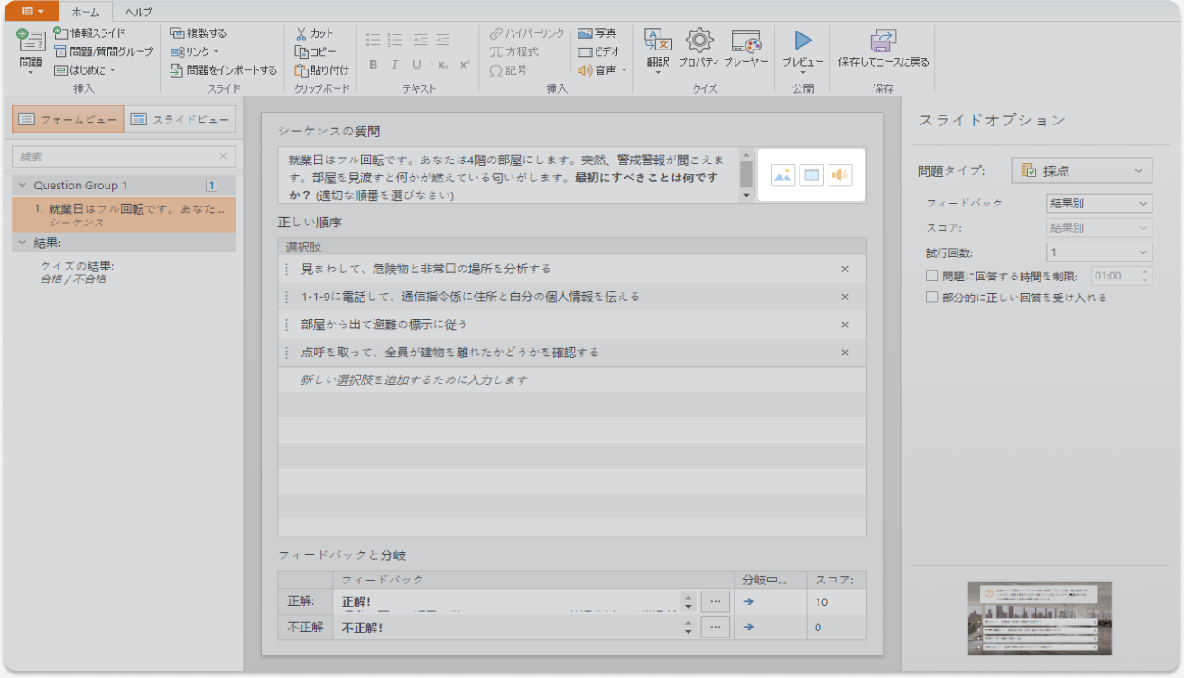The width and height of the screenshot is (1184, 678).
Task: Delete the first choice with its X
Action: 845,269
